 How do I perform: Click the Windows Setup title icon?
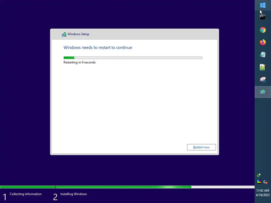point(64,34)
